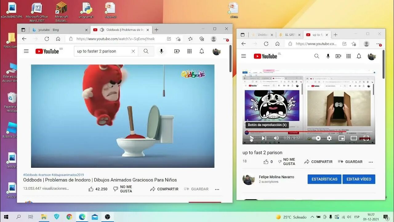Like the Oddbods video showing 42.250
394x222 pixels.
98,189
